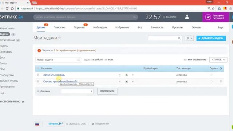Viewport: 233px width, 131px height.
Task: Open the Проекты tab
Action: [x=178, y=28]
